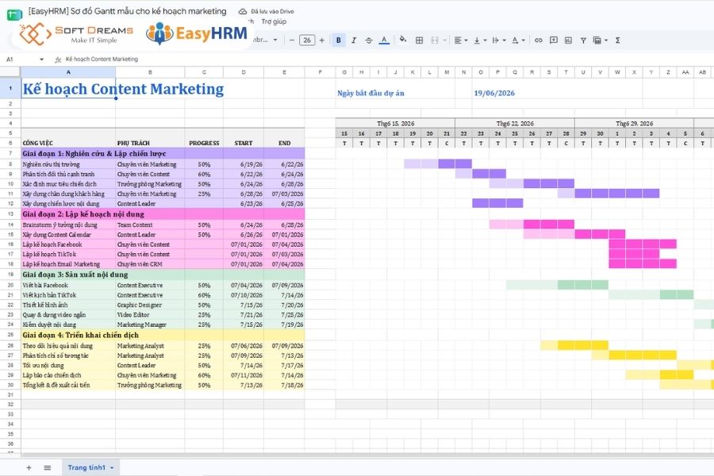Screen dimensions: 714x476
Task: Open fill color picker
Action: 402,40
